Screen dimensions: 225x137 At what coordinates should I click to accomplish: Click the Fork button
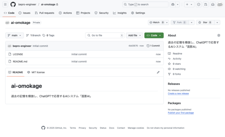[x=180, y=22]
